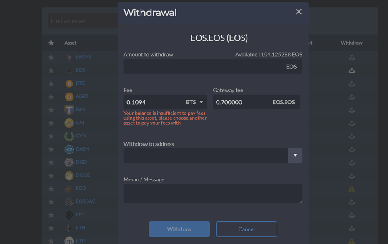Click the Memo / Message text area
This screenshot has height=244, width=388.
point(213,194)
